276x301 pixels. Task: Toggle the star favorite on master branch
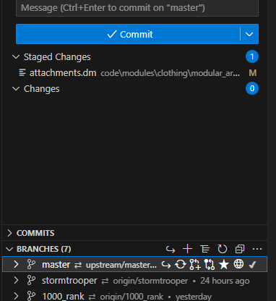click(x=224, y=265)
